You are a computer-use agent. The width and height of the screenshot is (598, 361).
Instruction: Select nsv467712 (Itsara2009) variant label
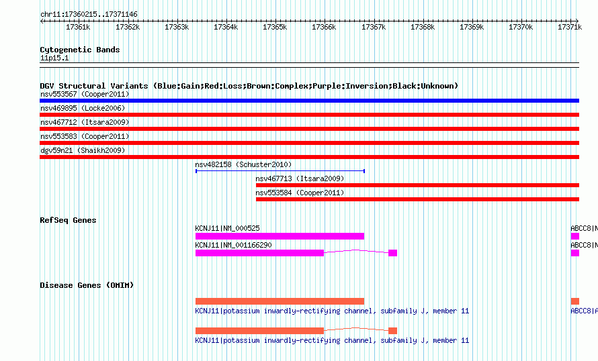pyautogui.click(x=85, y=122)
